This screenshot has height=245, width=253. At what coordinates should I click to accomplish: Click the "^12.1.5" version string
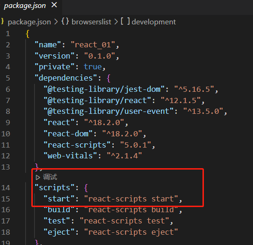181,100
